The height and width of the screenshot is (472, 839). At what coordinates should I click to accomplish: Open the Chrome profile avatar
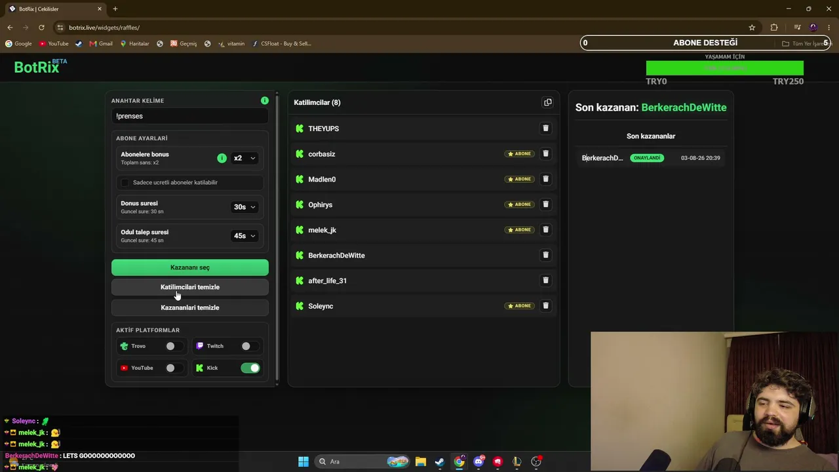click(813, 28)
